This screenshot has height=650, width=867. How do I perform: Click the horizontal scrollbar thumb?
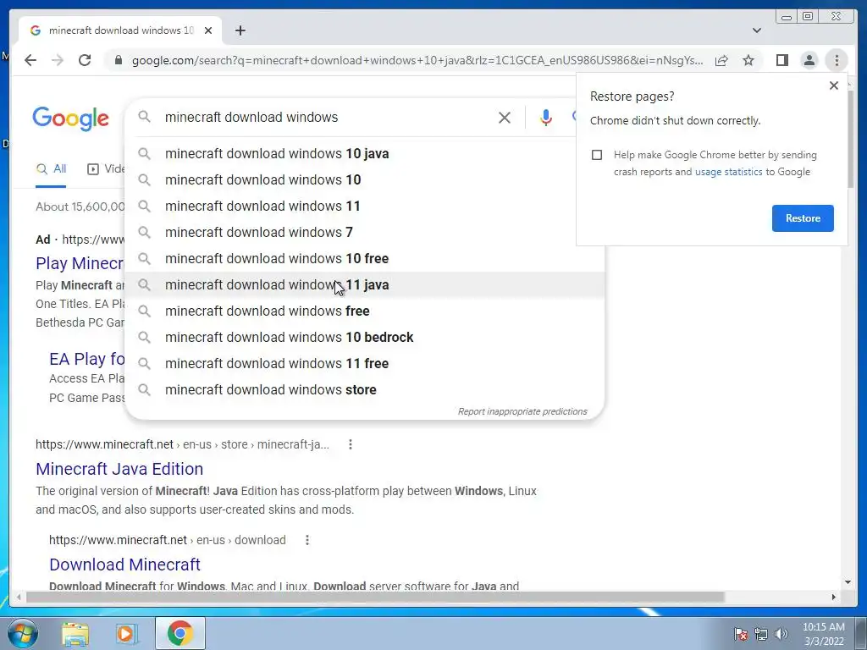coord(375,597)
